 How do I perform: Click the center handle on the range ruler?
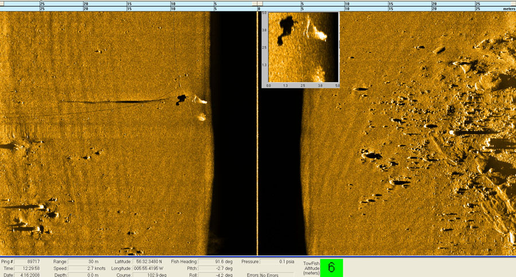pos(259,3)
